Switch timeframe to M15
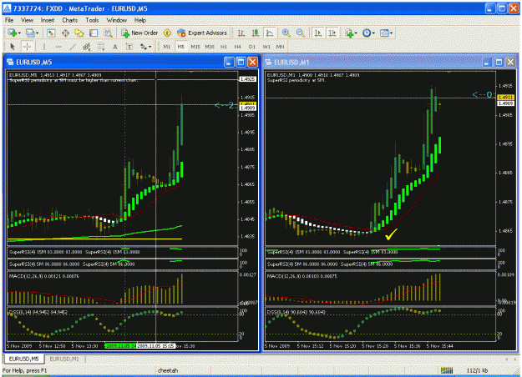 (195, 47)
